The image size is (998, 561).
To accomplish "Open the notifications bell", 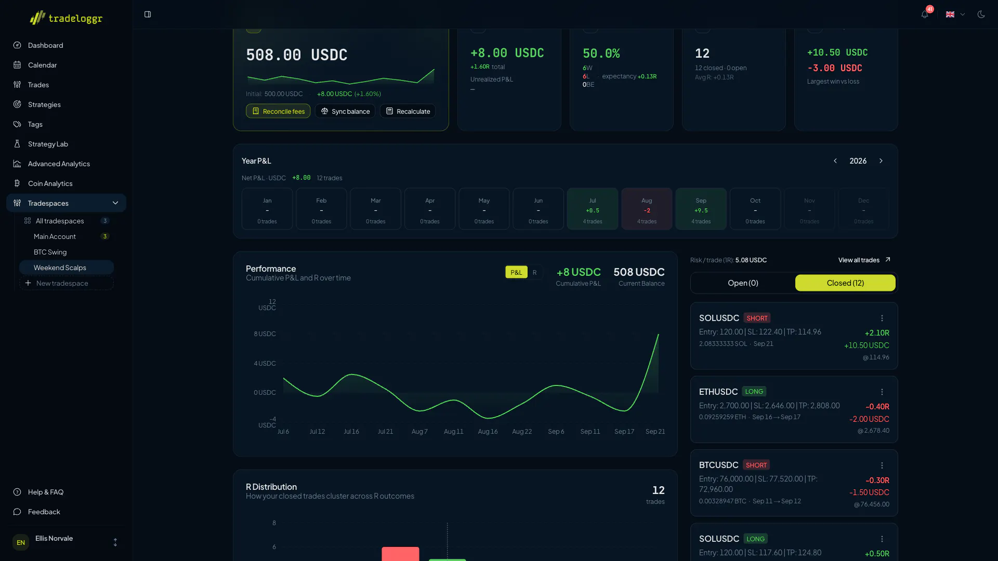I will pos(925,15).
